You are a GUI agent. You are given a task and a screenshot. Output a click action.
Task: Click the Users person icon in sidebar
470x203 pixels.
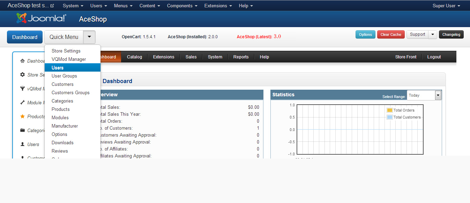(x=23, y=144)
